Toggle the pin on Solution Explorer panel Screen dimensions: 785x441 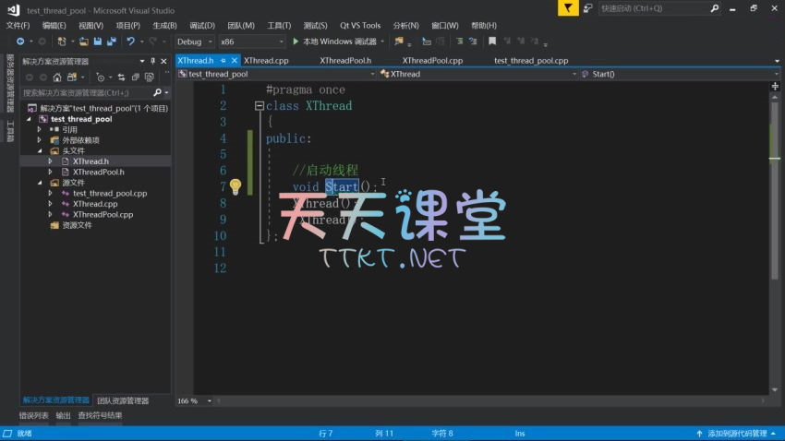tap(152, 61)
